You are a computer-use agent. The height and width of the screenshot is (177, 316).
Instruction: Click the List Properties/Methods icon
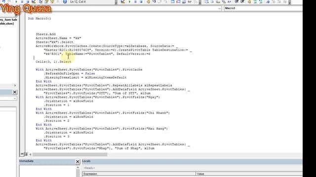pyautogui.click(x=206, y=1)
